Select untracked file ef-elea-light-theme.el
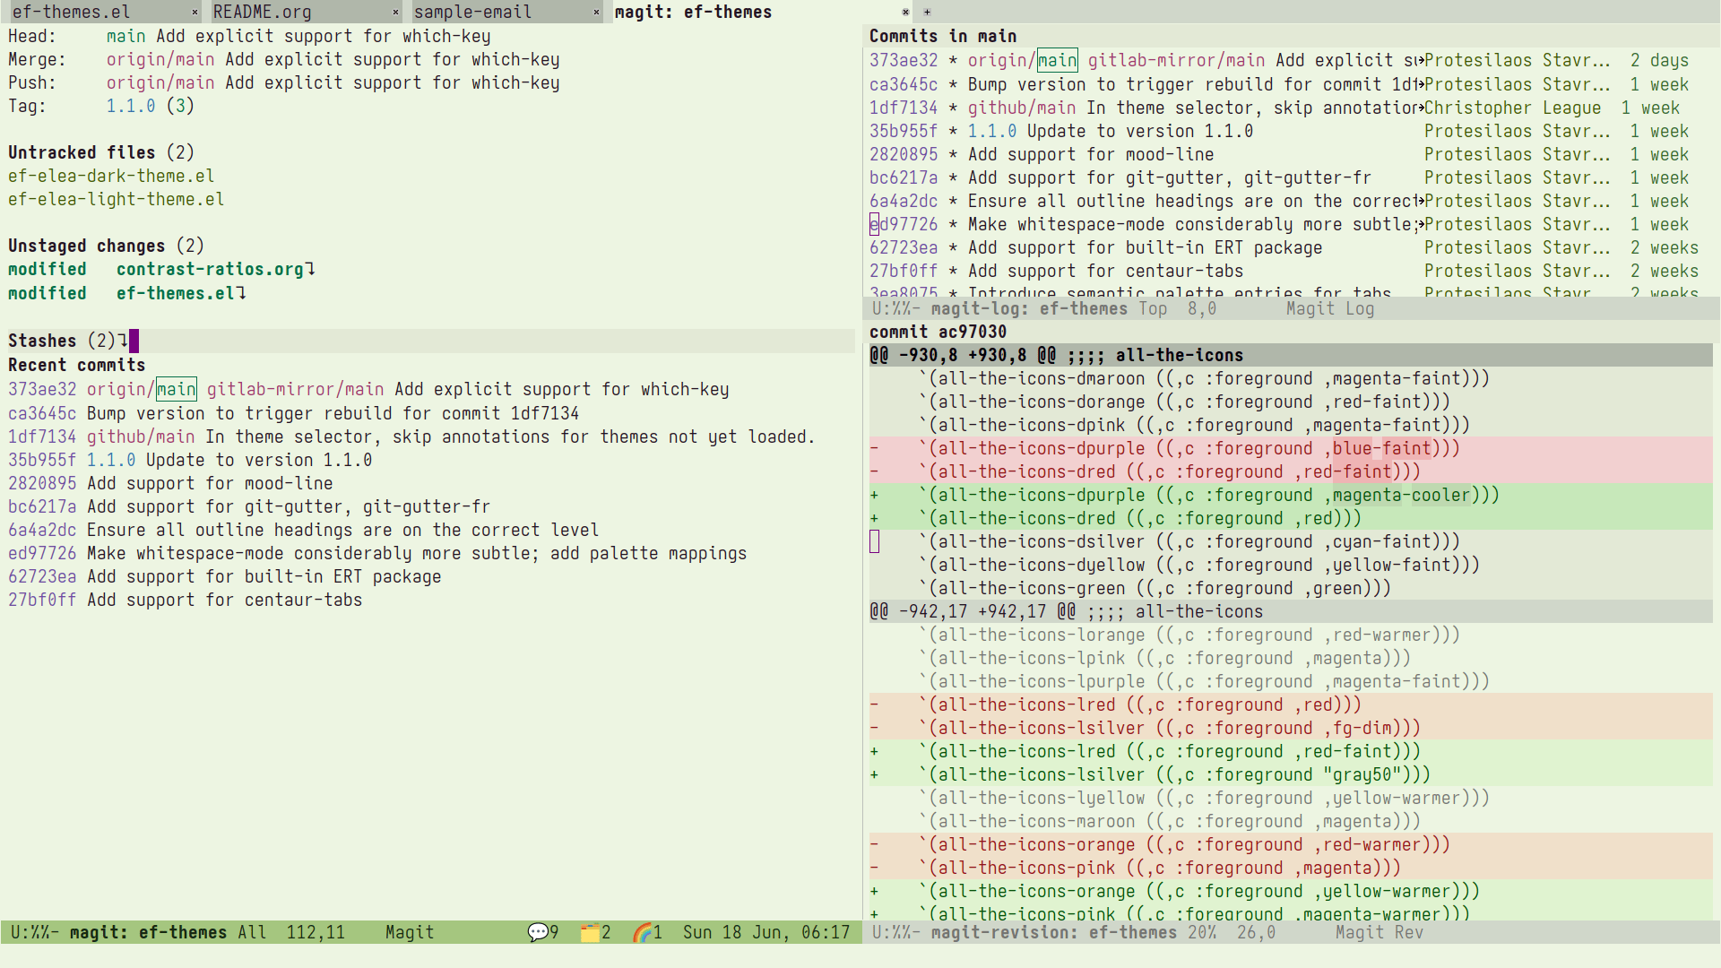 [116, 199]
